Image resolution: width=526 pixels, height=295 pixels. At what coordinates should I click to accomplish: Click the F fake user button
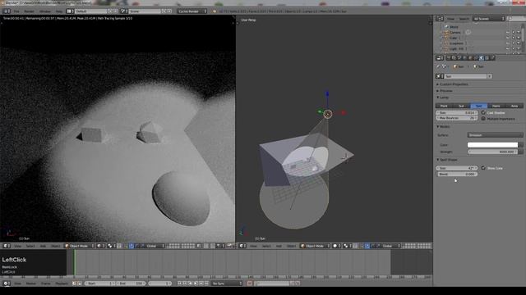point(490,76)
